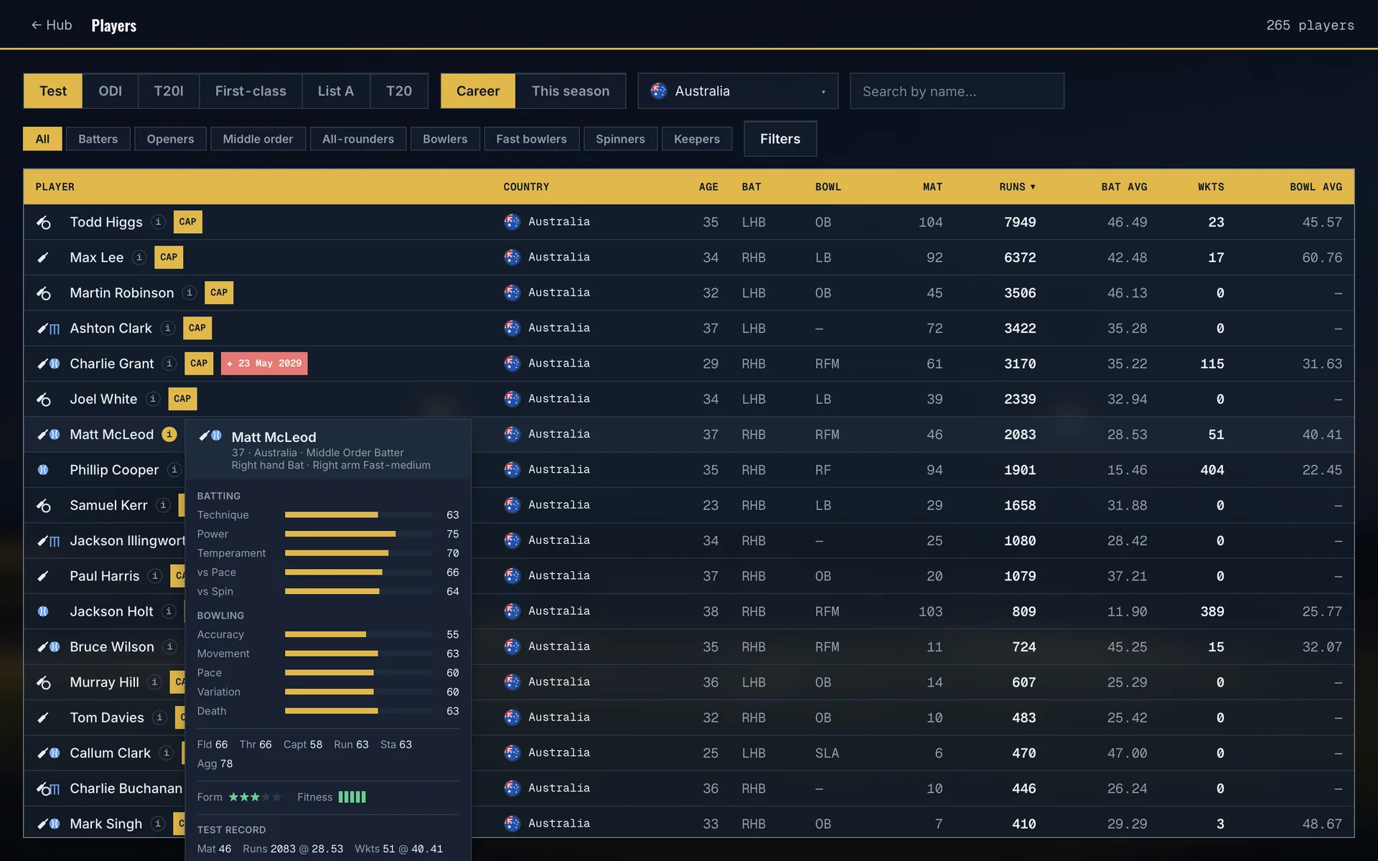Click info icon next to Paul Harris
The width and height of the screenshot is (1378, 861).
pos(155,575)
